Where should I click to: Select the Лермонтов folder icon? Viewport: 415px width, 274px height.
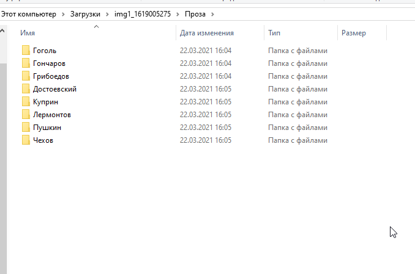(26, 114)
